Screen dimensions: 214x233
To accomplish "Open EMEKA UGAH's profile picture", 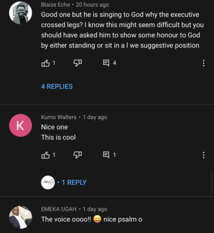I will coord(21,217).
